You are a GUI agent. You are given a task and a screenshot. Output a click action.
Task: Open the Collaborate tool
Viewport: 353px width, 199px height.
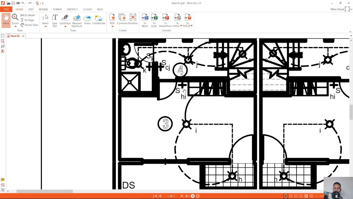[x=99, y=19]
